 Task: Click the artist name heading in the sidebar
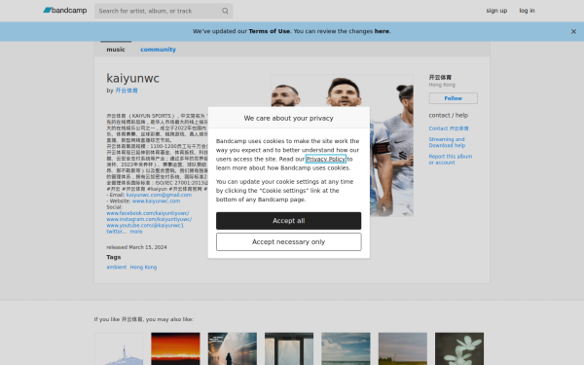440,78
